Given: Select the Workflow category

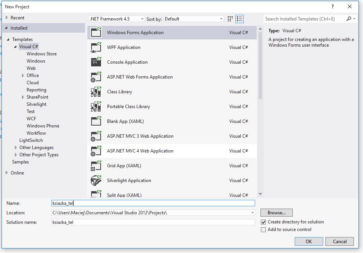Looking at the screenshot, I should click(x=36, y=133).
